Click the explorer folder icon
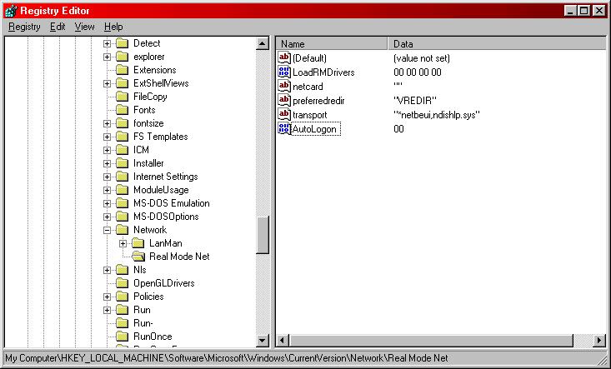 coord(123,57)
